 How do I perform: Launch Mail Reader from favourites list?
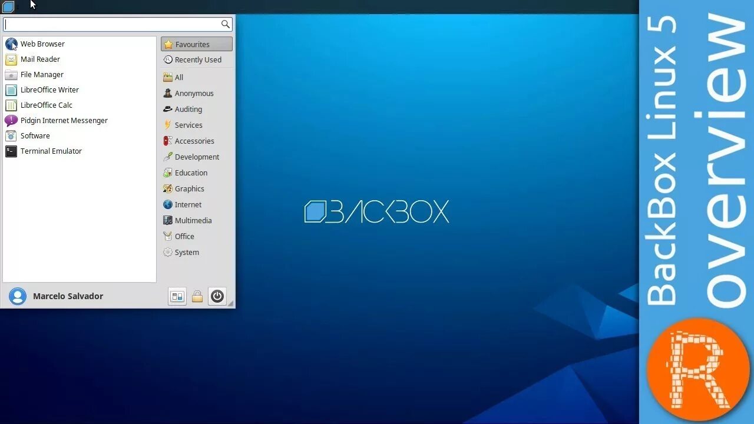pyautogui.click(x=80, y=59)
